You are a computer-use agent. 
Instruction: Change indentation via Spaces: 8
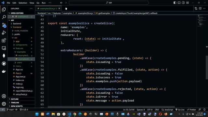(x=141, y=110)
